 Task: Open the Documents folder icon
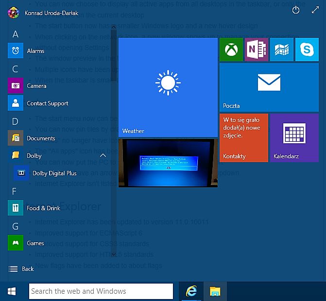(16, 138)
